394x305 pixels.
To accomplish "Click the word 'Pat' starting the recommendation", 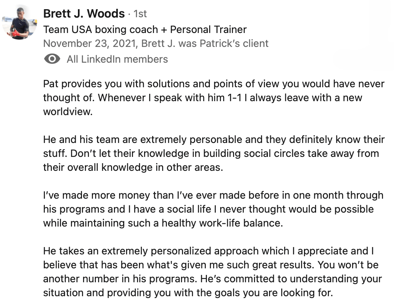I will point(51,84).
